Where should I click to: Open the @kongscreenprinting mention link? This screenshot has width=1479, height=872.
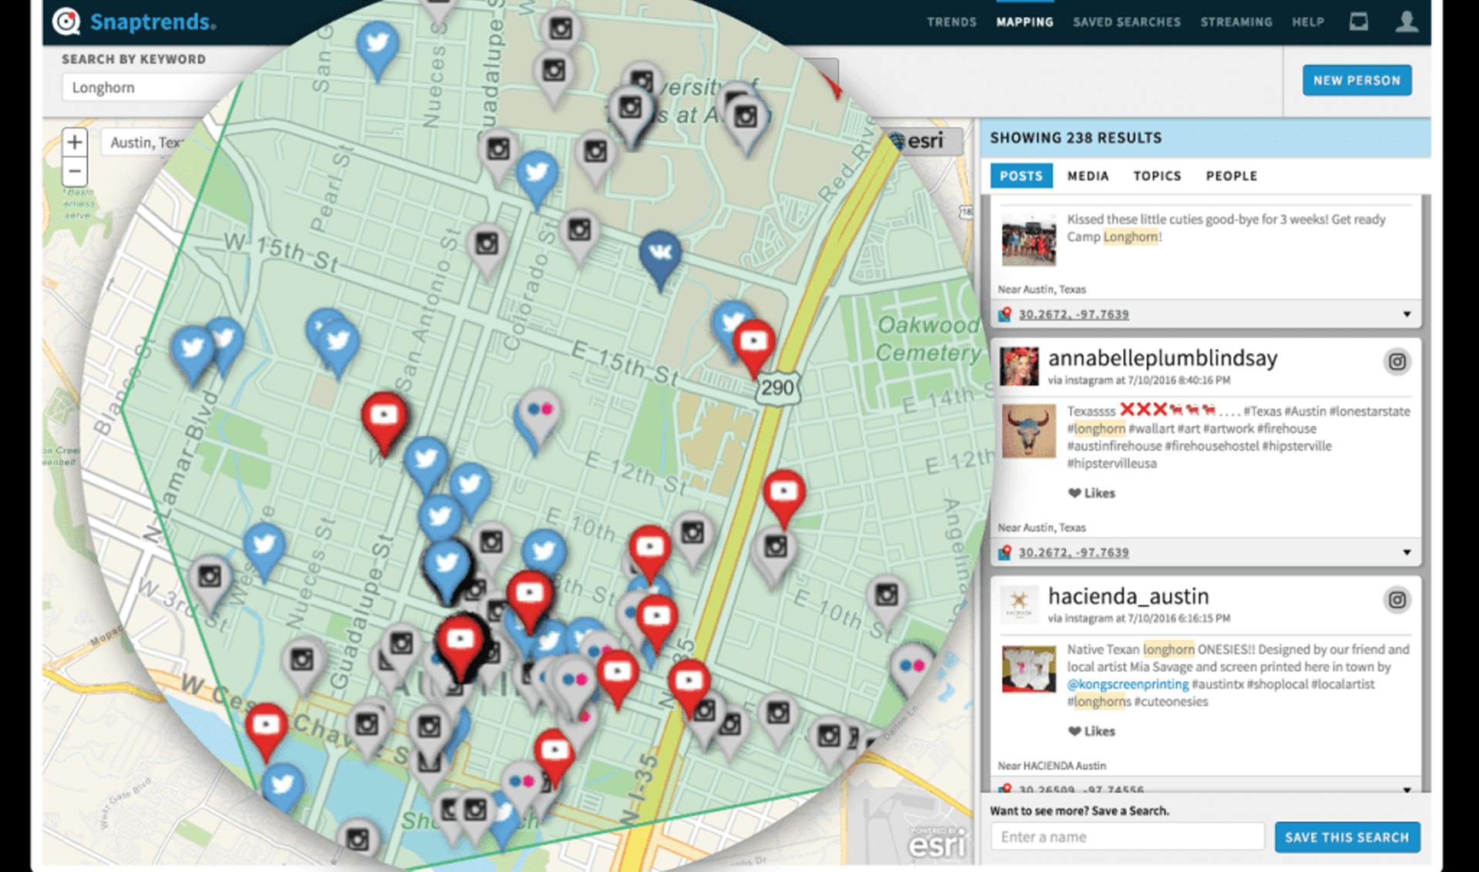coord(1128,684)
